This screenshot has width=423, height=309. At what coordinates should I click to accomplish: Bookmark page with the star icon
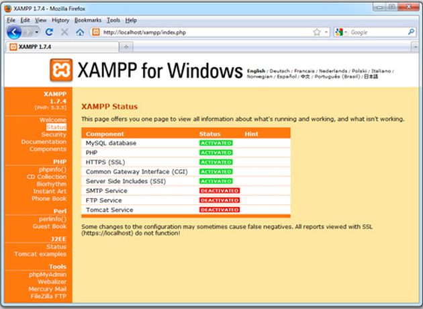coord(317,32)
